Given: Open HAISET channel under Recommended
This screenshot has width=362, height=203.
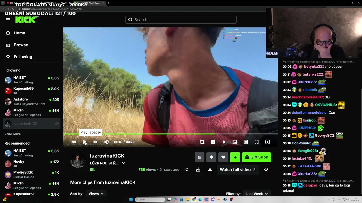Looking at the screenshot, I should (x=32, y=153).
